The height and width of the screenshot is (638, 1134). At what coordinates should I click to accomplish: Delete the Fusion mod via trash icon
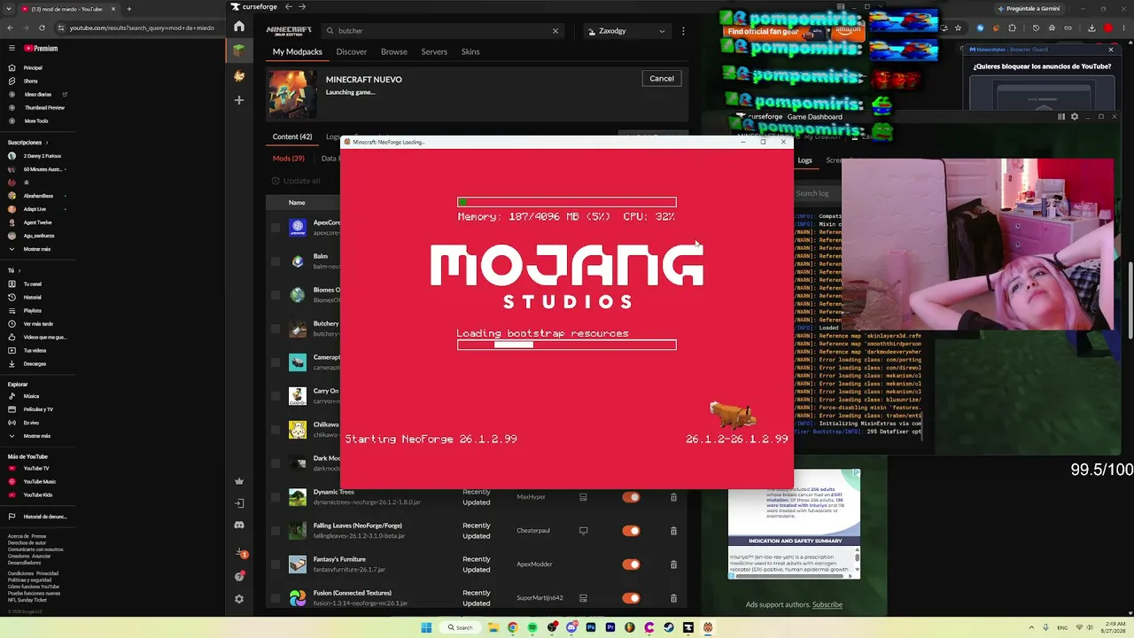pyautogui.click(x=673, y=598)
